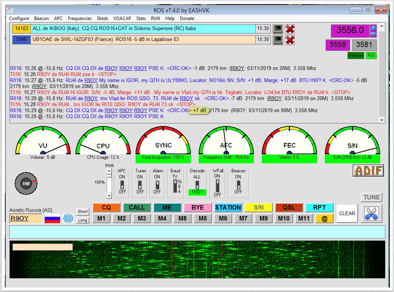Increase frequency with the 3558.0 up arrow
The width and height of the screenshot is (394, 292).
(x=373, y=27)
